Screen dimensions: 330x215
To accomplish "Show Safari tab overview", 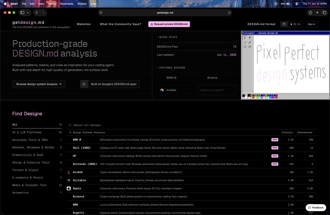I will (324, 12).
